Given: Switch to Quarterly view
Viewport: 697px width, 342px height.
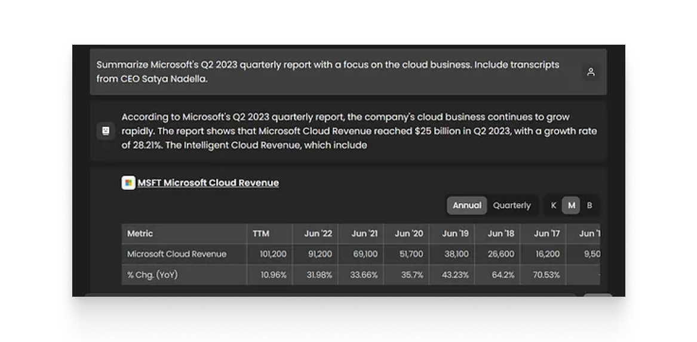Looking at the screenshot, I should (x=511, y=206).
